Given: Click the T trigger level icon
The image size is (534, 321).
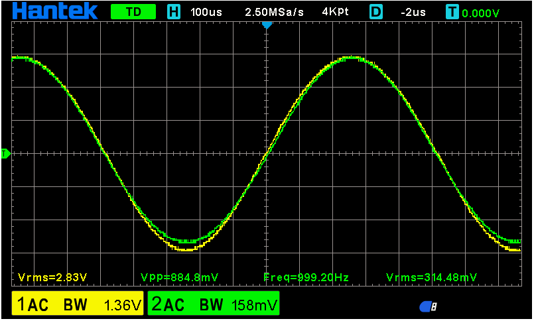Looking at the screenshot, I should coord(452,12).
